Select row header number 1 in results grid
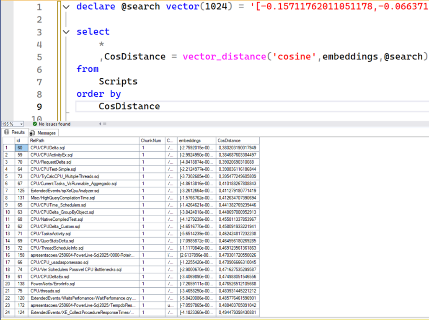Screen dimensions: 429x320 click(7, 148)
